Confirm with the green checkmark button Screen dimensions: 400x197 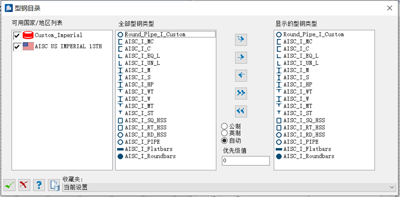click(x=9, y=185)
